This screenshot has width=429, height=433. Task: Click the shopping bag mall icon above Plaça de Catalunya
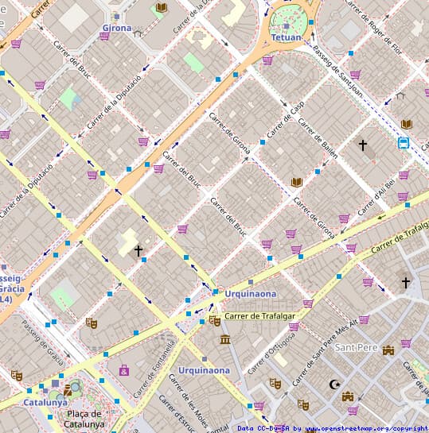[x=124, y=370]
